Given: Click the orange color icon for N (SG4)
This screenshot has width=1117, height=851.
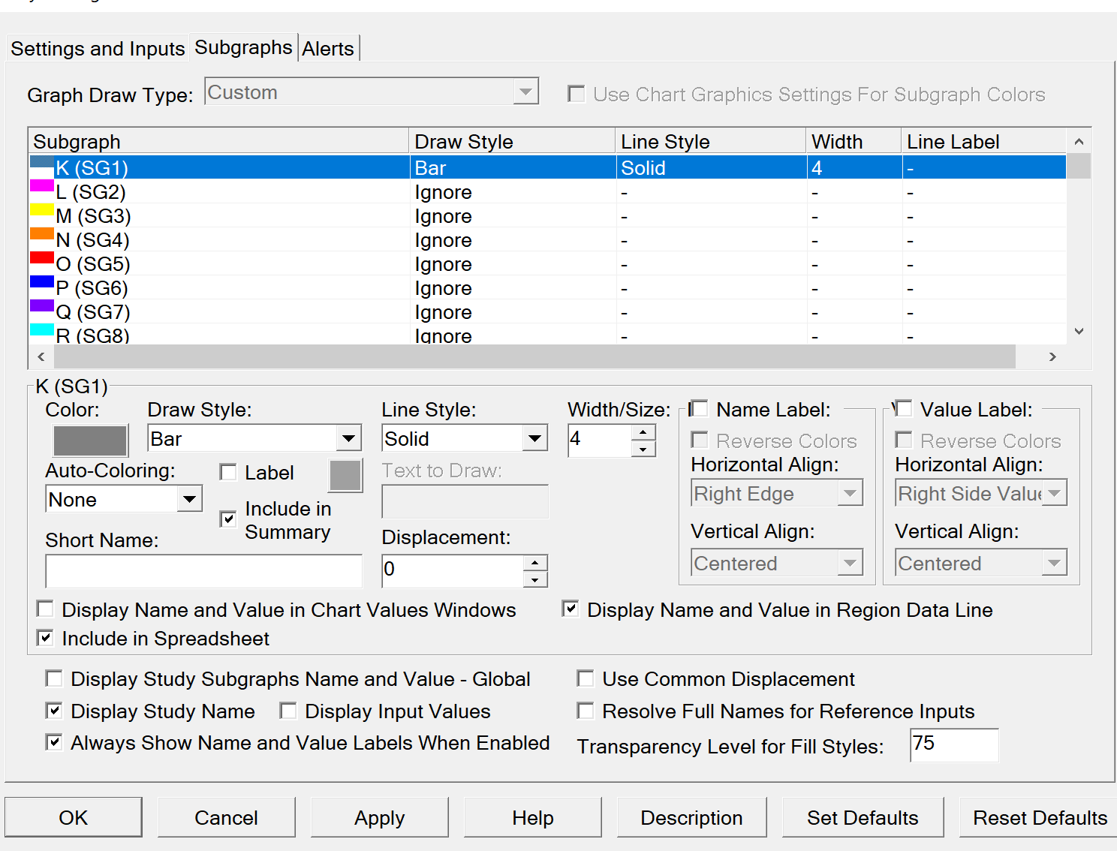Looking at the screenshot, I should [x=41, y=234].
